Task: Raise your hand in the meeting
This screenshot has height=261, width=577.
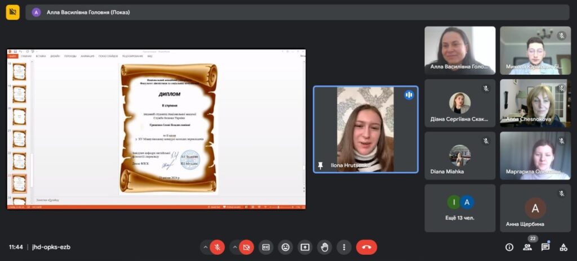Action: pos(325,247)
